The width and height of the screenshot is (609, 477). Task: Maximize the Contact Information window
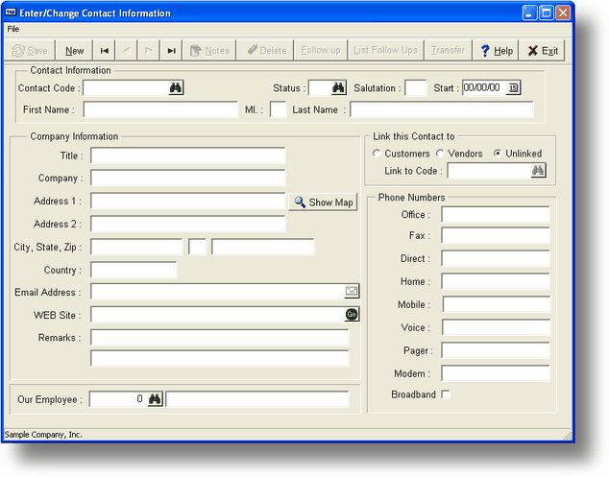coord(546,12)
